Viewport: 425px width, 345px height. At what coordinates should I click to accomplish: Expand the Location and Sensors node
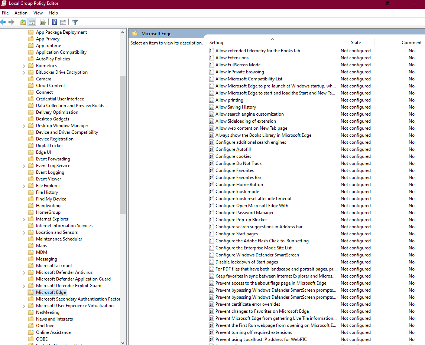click(24, 232)
